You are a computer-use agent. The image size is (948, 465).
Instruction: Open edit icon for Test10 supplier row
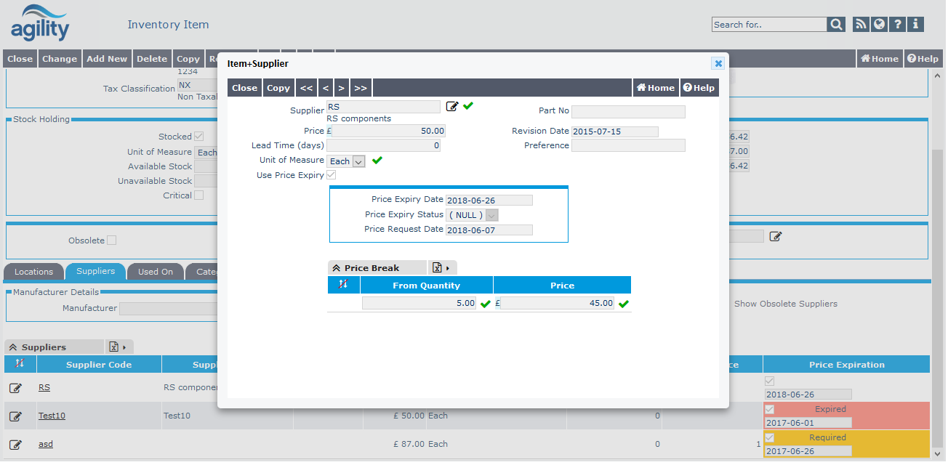click(15, 416)
